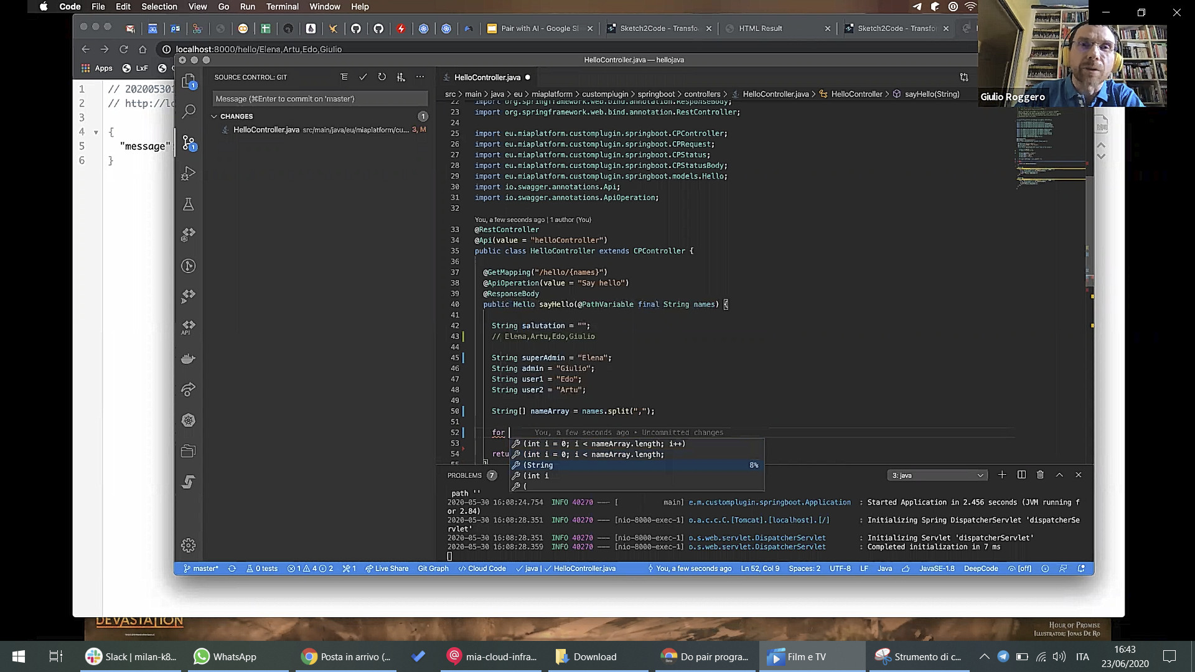Open the Terminal menu
This screenshot has height=672, width=1195.
[x=283, y=6]
